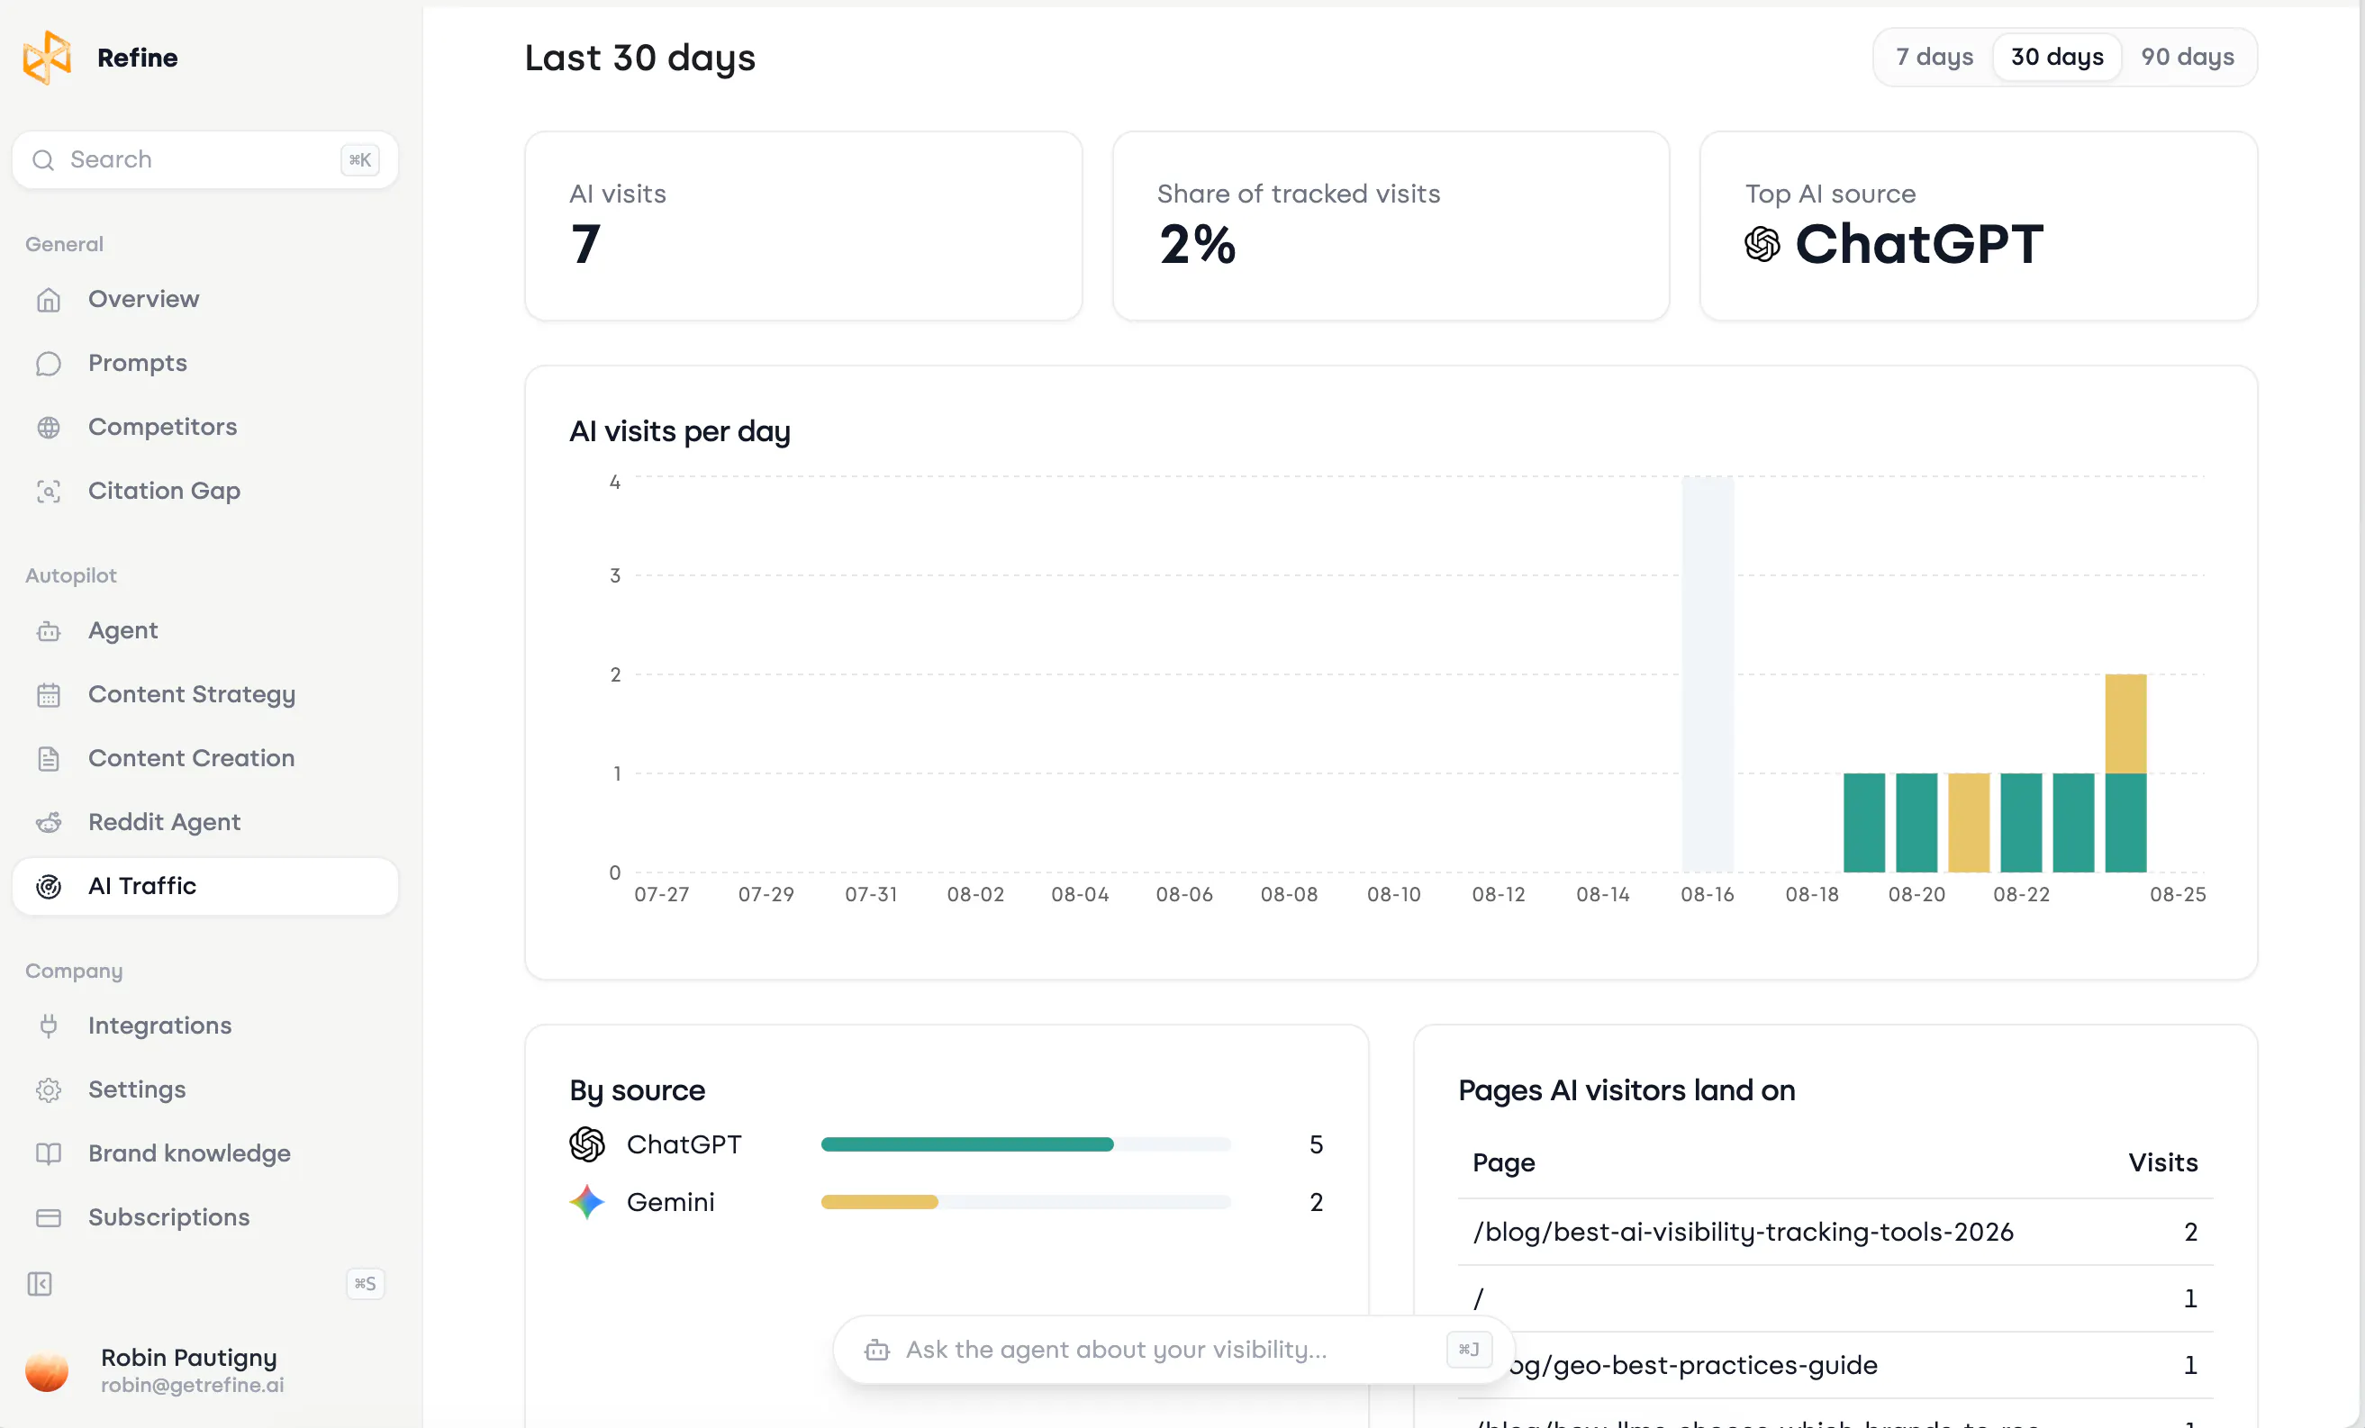Click the agent visibility question input

1173,1351
